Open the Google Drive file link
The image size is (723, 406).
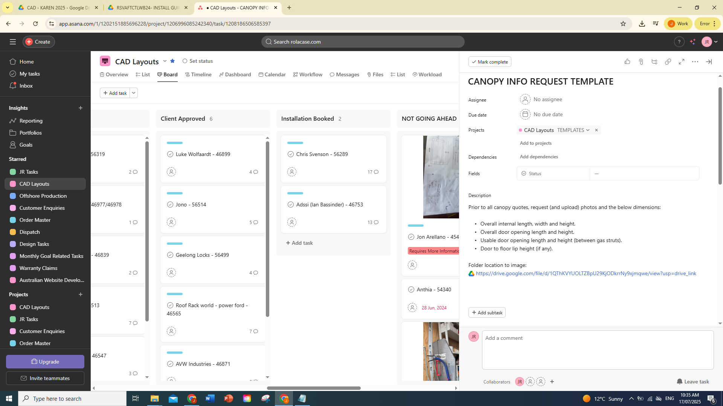click(x=586, y=273)
